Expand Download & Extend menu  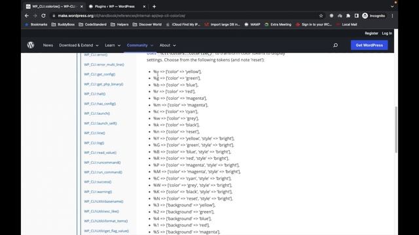pyautogui.click(x=79, y=45)
